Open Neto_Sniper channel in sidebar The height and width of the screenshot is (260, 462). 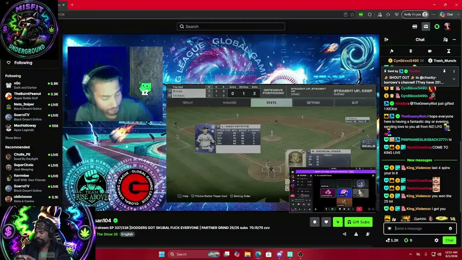pos(31,106)
